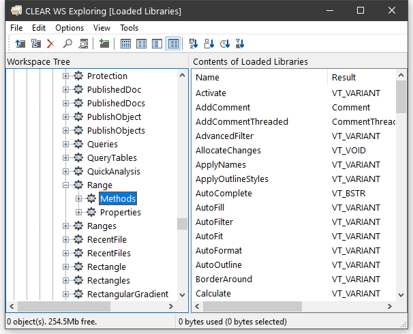Collapse the Range tree node
Screen dimensions: 413x334
[x=66, y=185]
